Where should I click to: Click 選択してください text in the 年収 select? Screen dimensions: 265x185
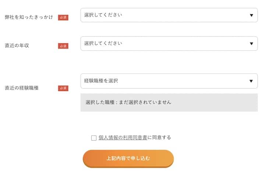103,43
